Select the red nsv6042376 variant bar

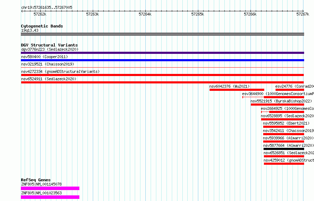(237, 90)
